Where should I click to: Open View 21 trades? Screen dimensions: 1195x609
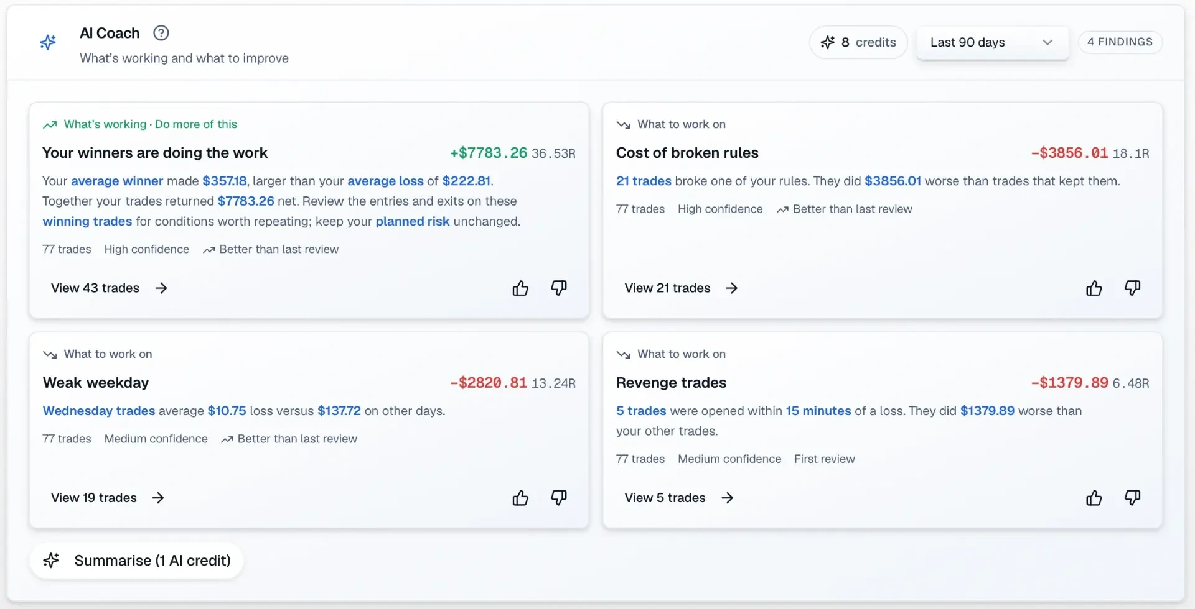pyautogui.click(x=682, y=288)
